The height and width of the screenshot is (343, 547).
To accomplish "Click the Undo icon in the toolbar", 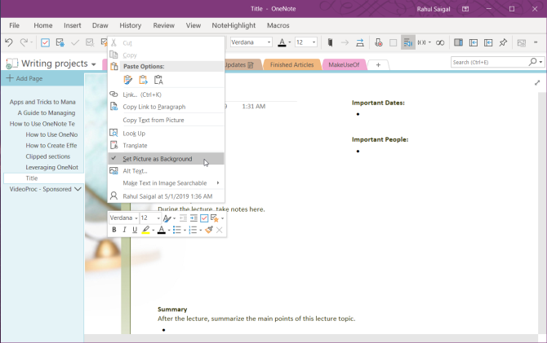I will (9, 42).
